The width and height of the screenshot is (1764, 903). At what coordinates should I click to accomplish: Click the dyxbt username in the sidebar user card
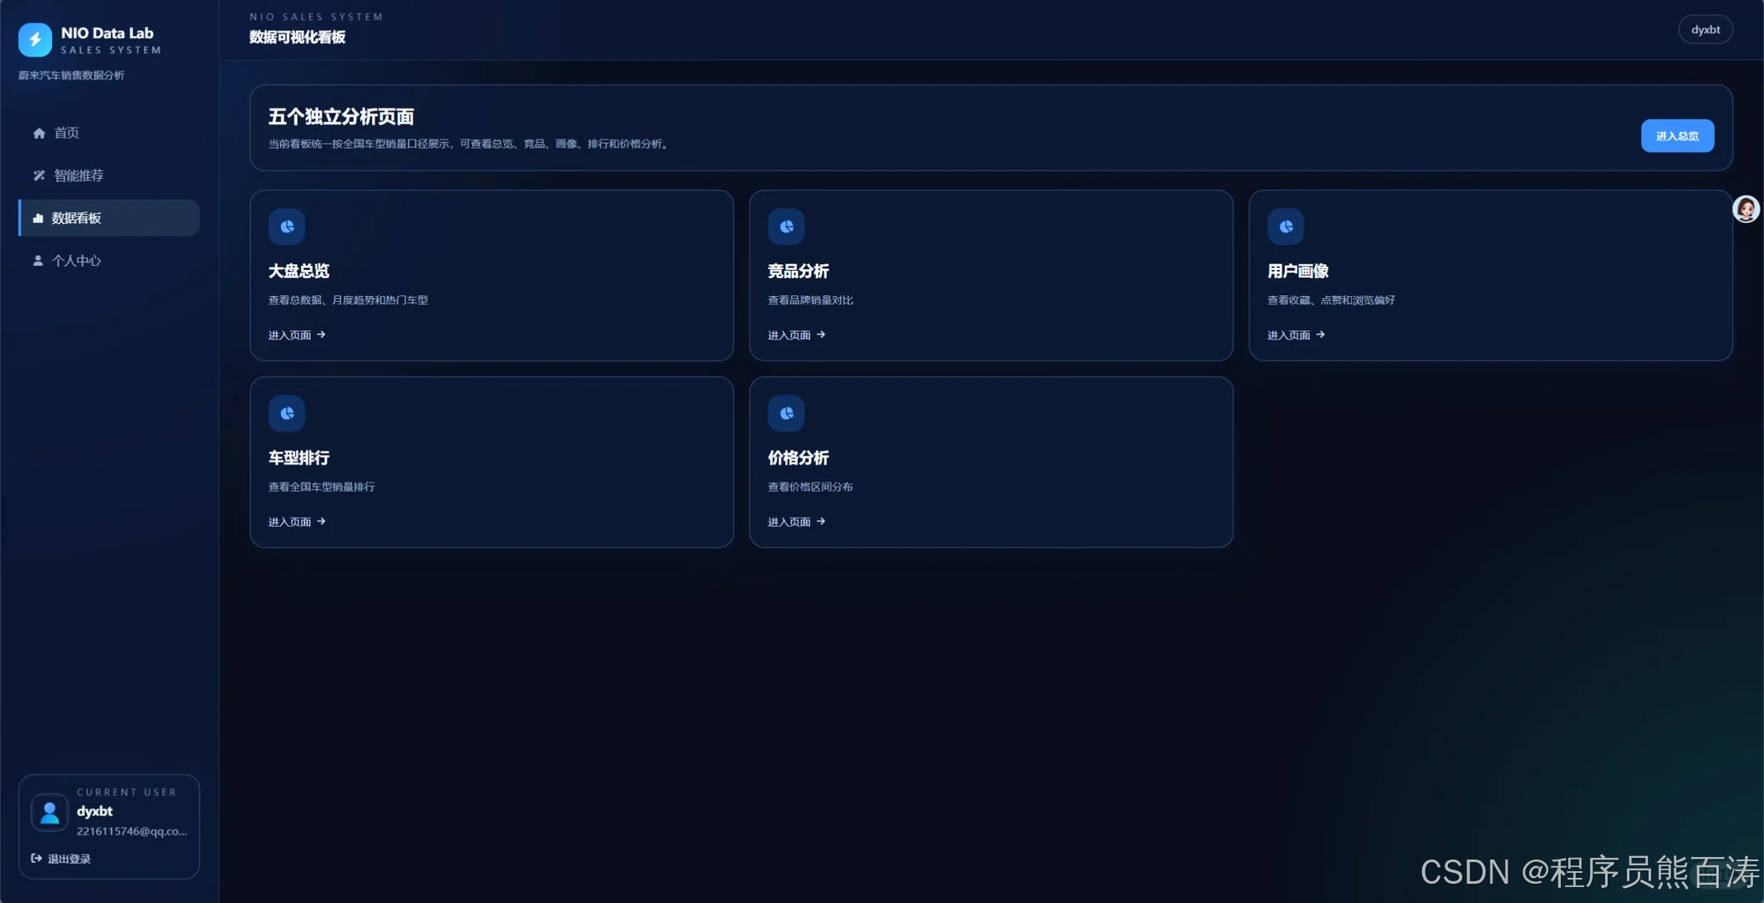(94, 811)
